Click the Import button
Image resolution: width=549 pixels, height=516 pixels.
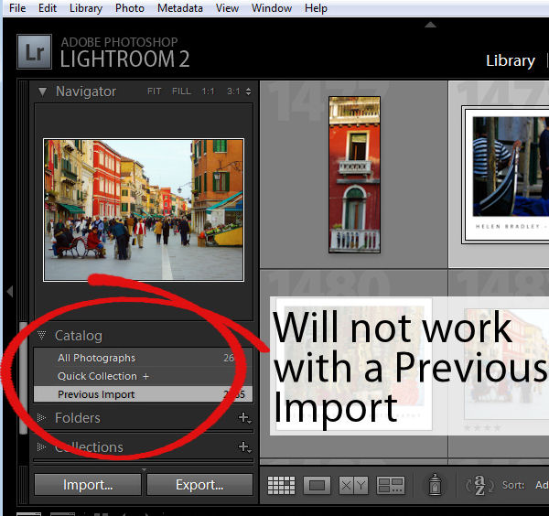(88, 485)
